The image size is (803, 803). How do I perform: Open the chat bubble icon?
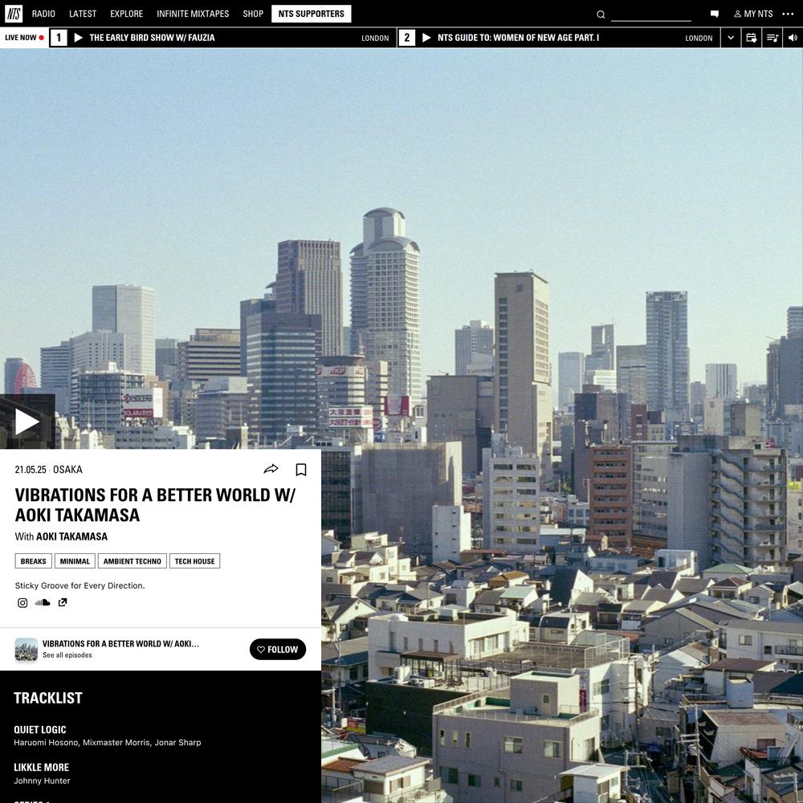715,14
